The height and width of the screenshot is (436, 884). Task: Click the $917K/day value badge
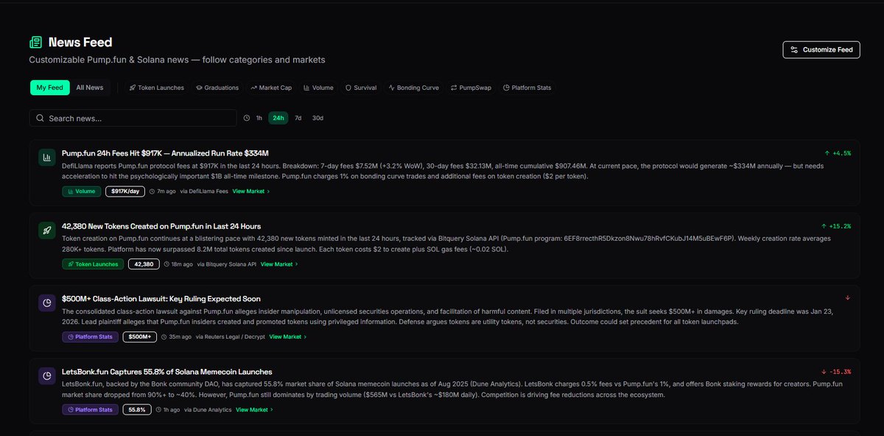coord(125,191)
